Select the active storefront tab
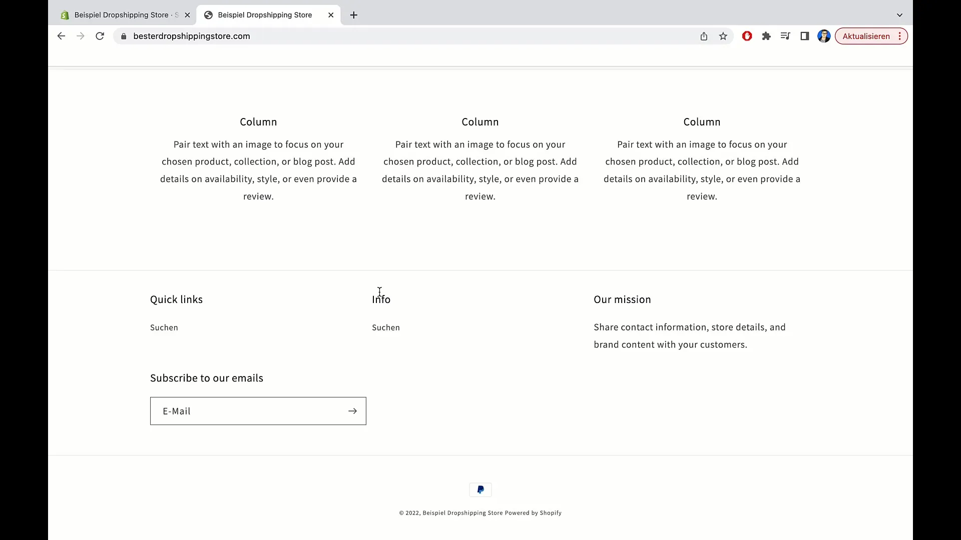Viewport: 961px width, 540px height. [268, 15]
